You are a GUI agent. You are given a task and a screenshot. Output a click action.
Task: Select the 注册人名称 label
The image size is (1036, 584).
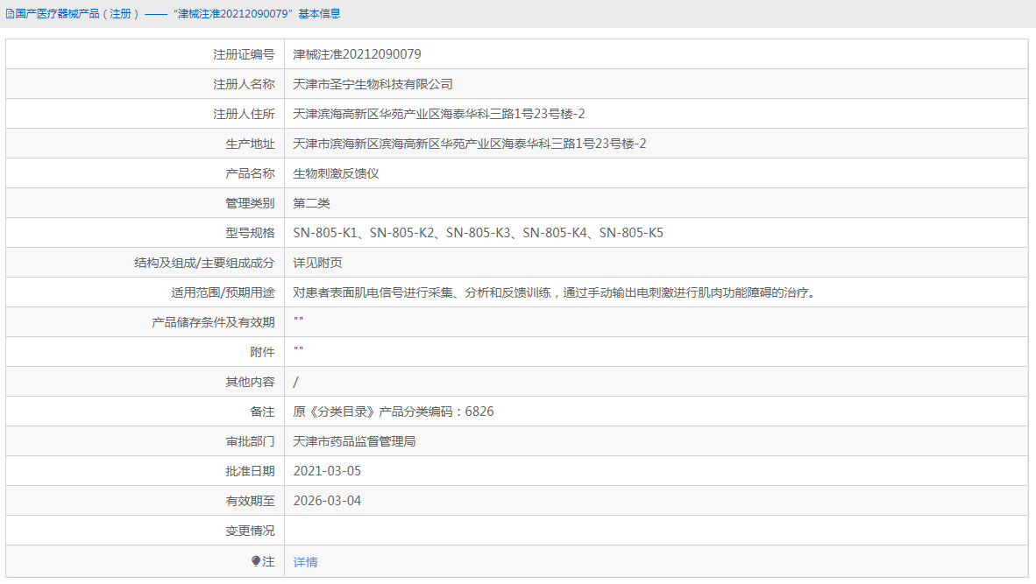click(243, 84)
